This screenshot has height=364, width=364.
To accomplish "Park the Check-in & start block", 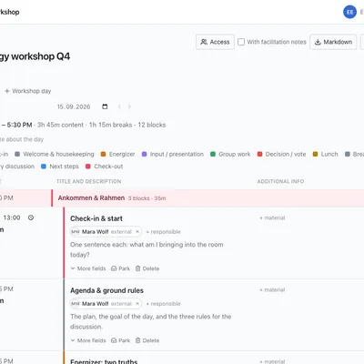I will click(120, 268).
